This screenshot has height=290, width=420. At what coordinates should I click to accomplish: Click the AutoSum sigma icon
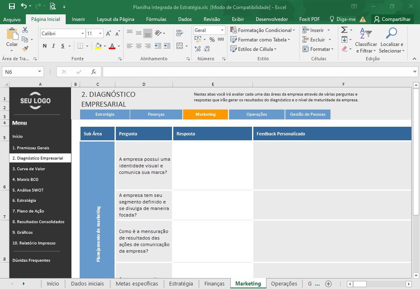pos(344,30)
